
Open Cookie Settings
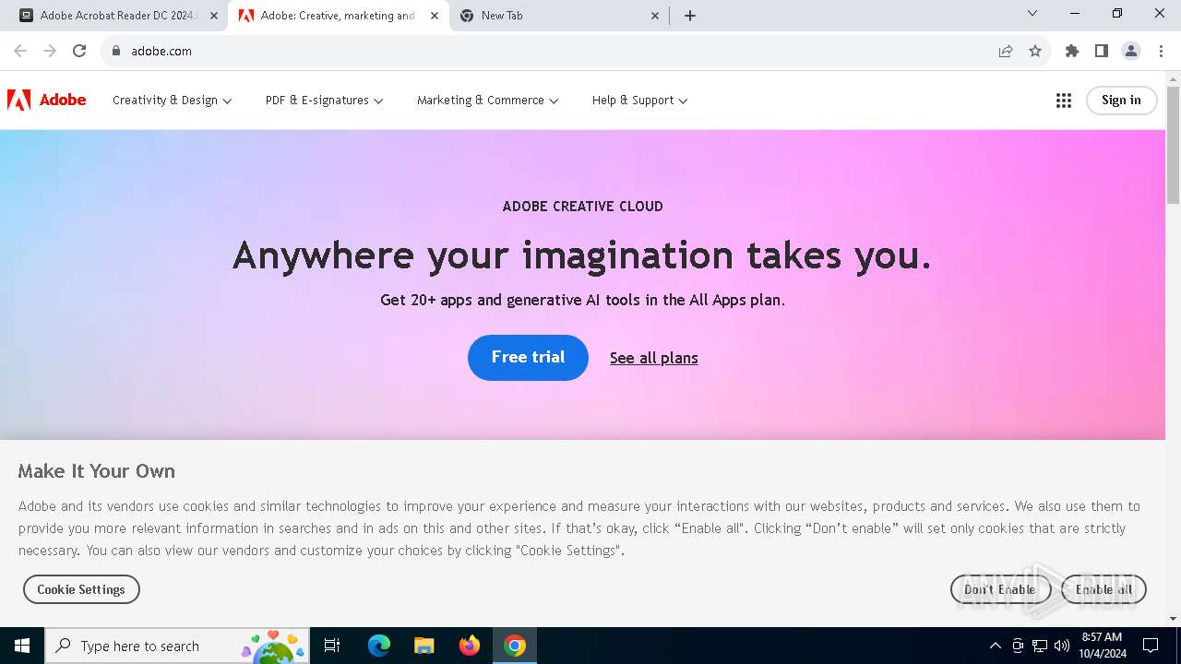pos(81,589)
